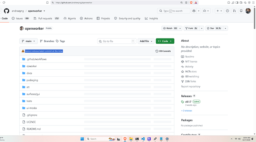Click the address bar URL
This screenshot has width=256, height=142.
pyautogui.click(x=74, y=3)
